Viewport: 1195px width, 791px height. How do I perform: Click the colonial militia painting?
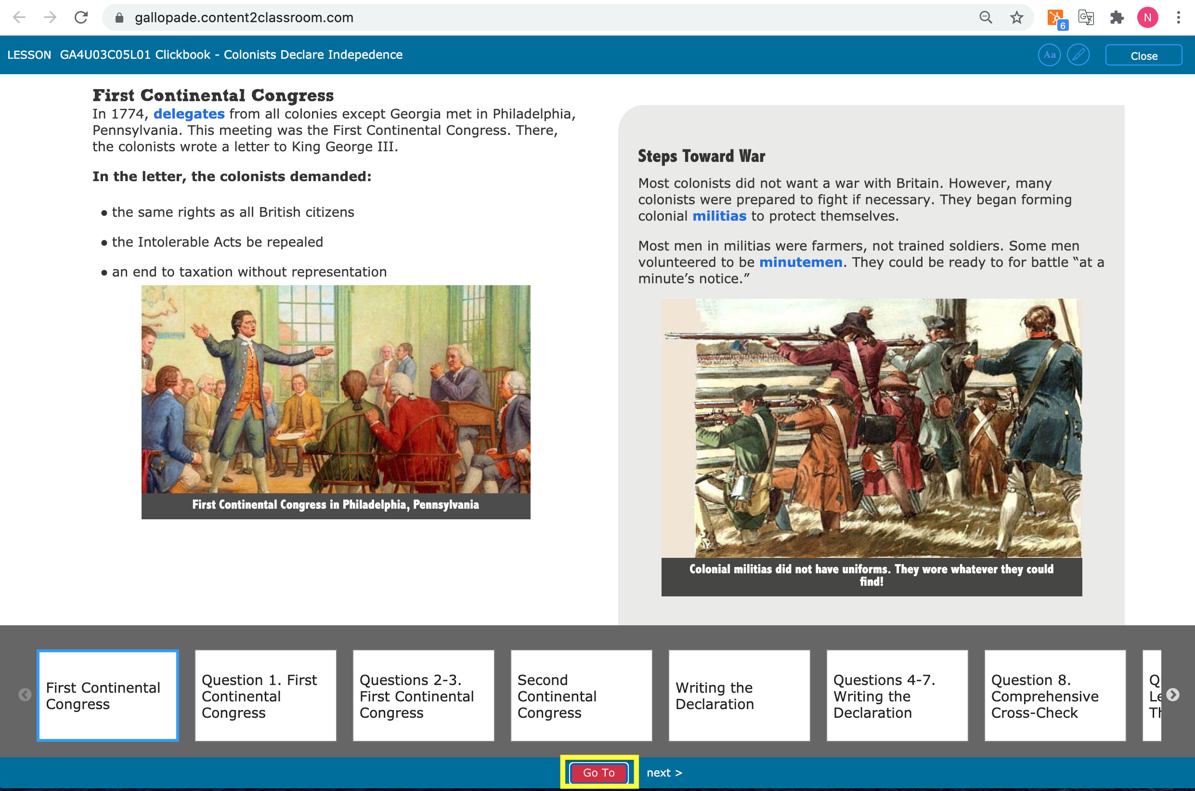click(x=871, y=428)
